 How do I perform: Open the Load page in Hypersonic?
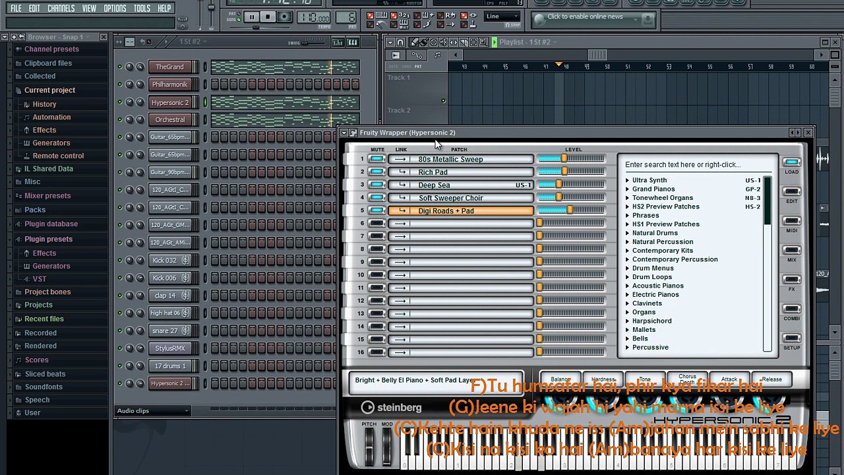[x=791, y=162]
